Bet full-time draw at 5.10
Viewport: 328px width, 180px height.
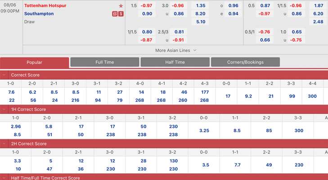click(x=200, y=22)
